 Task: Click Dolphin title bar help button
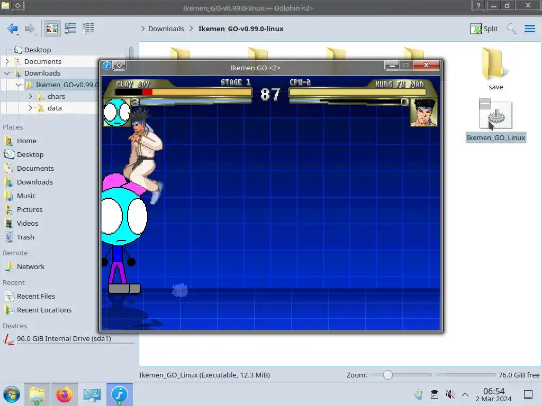[x=478, y=6]
